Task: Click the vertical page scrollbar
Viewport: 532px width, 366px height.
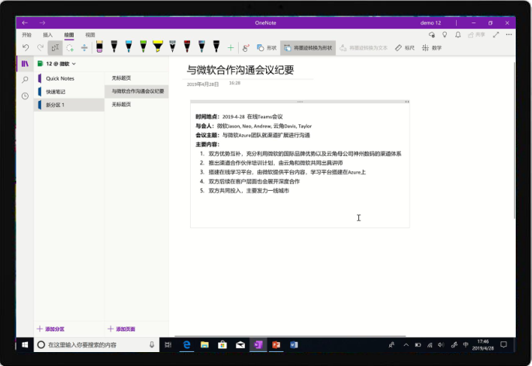Action: [514, 140]
